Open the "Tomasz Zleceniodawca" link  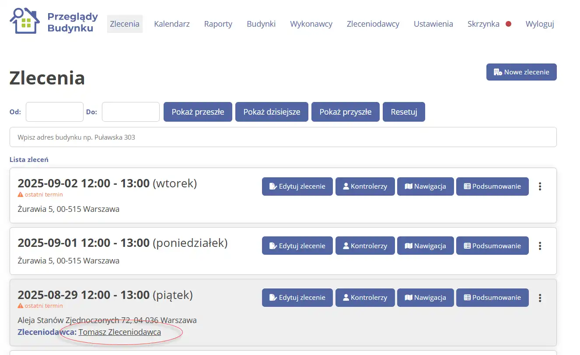click(119, 332)
